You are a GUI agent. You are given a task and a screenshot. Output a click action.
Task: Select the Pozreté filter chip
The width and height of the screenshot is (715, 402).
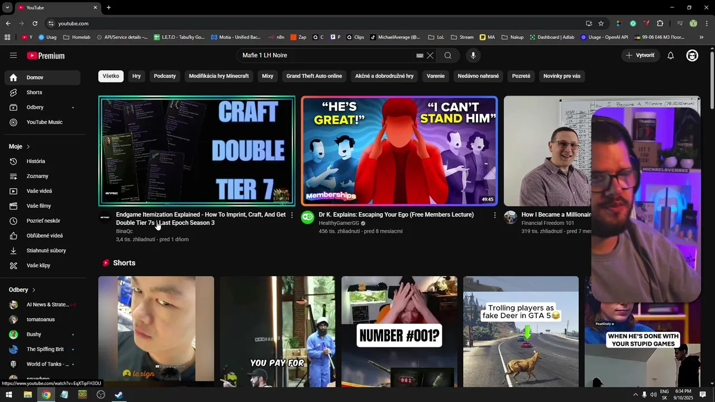click(x=521, y=76)
